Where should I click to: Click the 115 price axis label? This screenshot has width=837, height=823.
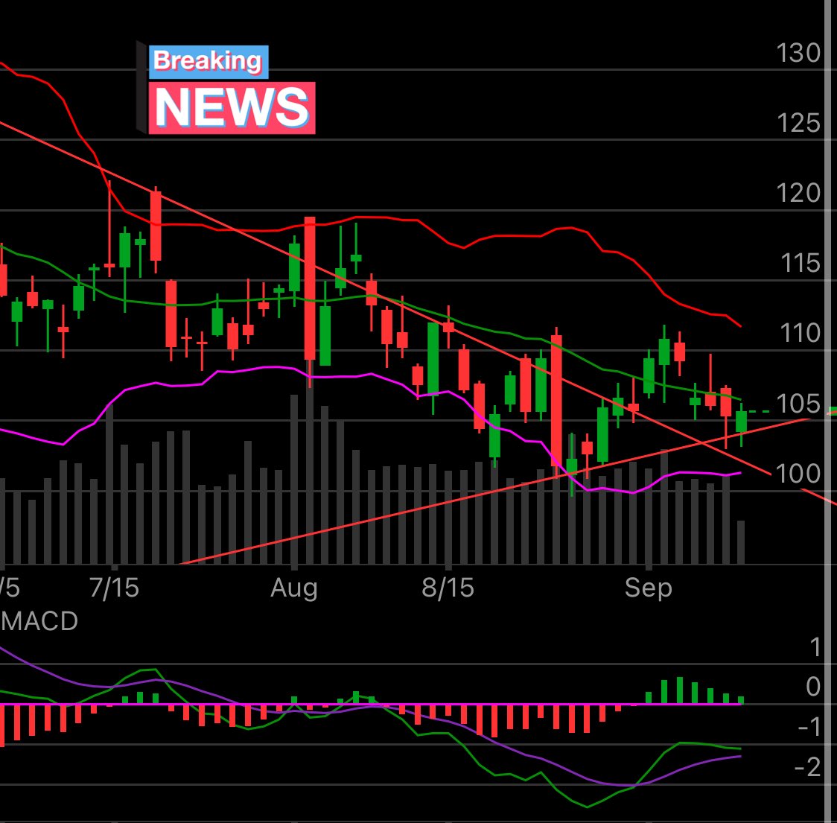coord(800,264)
